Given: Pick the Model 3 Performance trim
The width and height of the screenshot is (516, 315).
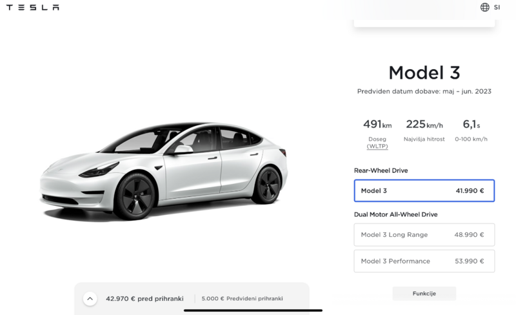Looking at the screenshot, I should point(424,261).
